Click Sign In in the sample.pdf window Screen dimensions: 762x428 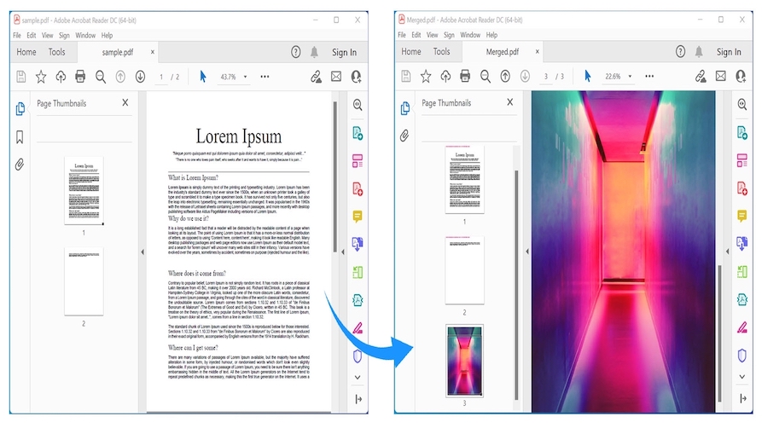(344, 52)
